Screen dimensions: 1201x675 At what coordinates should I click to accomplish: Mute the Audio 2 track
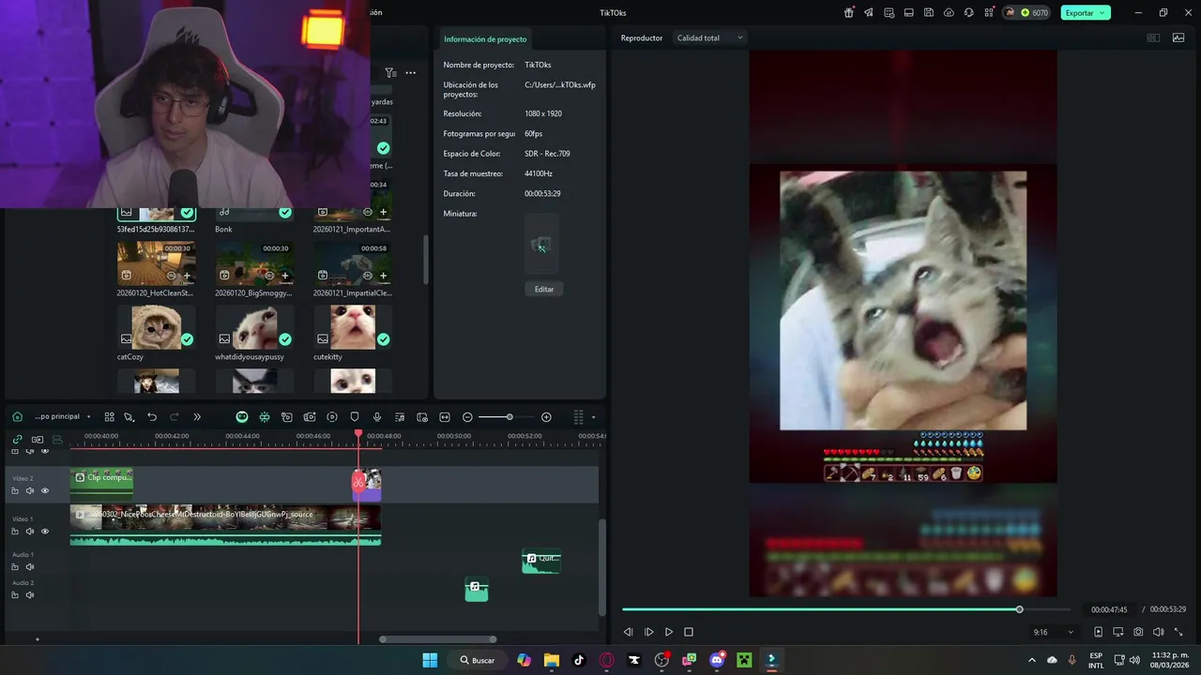coord(30,595)
